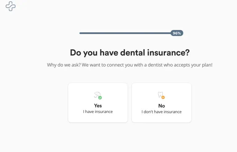The width and height of the screenshot is (237, 152).
Task: Click the 'Do you have dental insurance?' heading
Action: click(x=130, y=53)
